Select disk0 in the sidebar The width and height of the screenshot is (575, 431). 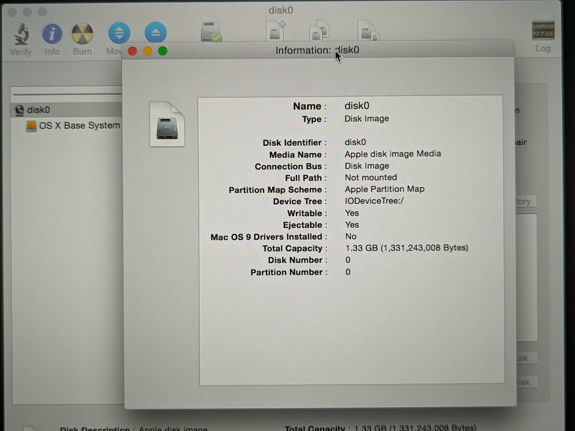(38, 110)
